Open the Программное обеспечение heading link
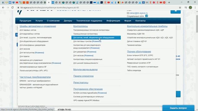 click(x=88, y=89)
